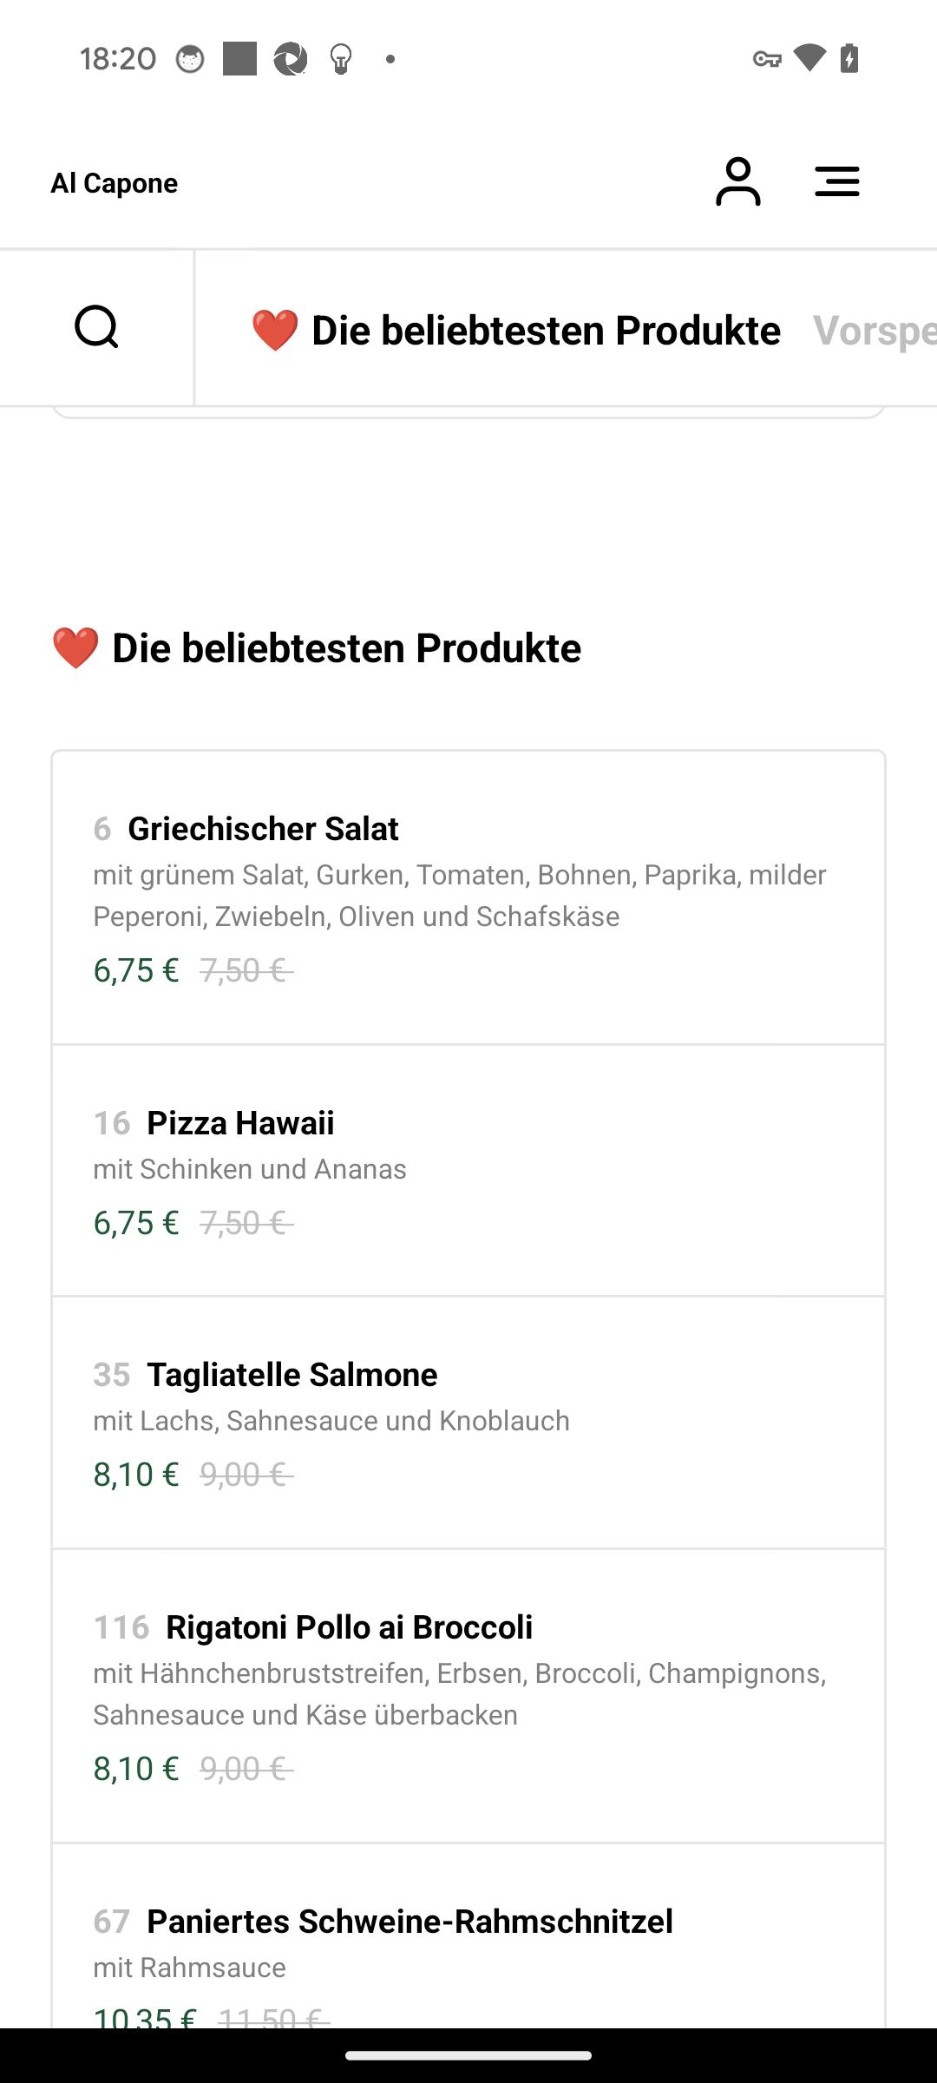Tap the Android navigation home pill

(468, 2055)
